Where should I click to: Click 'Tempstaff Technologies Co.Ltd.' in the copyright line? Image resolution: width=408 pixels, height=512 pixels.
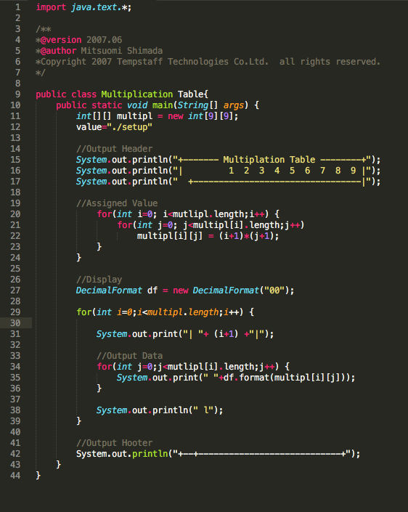point(192,62)
